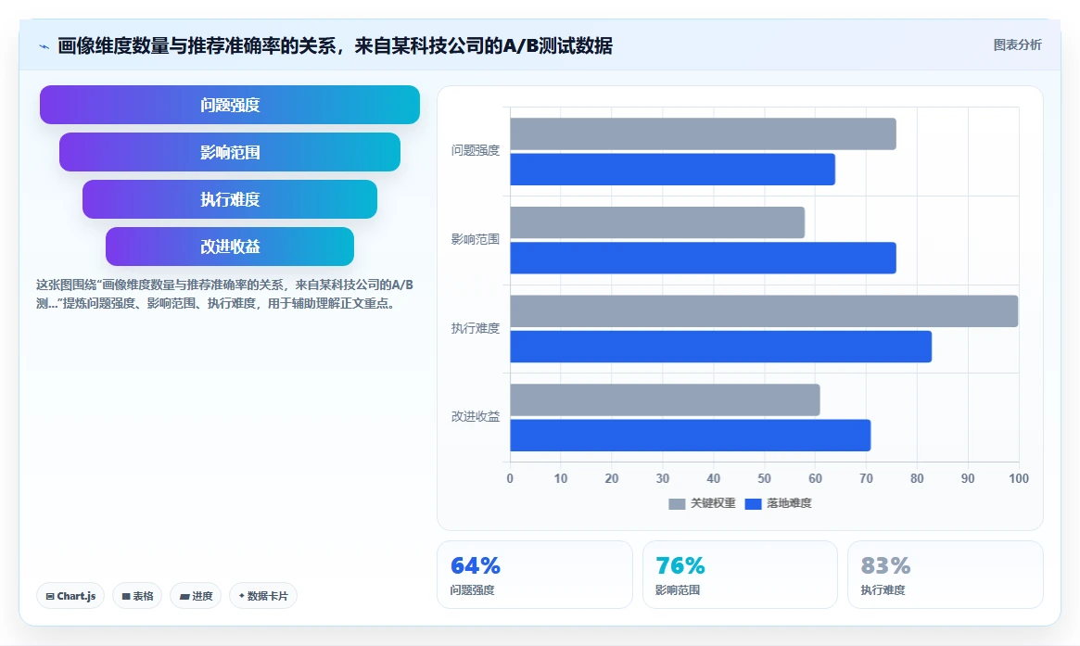Viewport: 1080px width, 646px height.
Task: Click the gray 关键权重 bar for 改进收益
Action: (665, 400)
